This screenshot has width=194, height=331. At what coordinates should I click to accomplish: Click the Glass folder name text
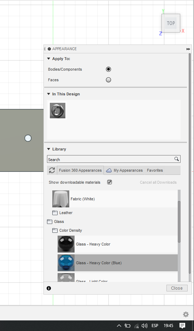[59, 221]
